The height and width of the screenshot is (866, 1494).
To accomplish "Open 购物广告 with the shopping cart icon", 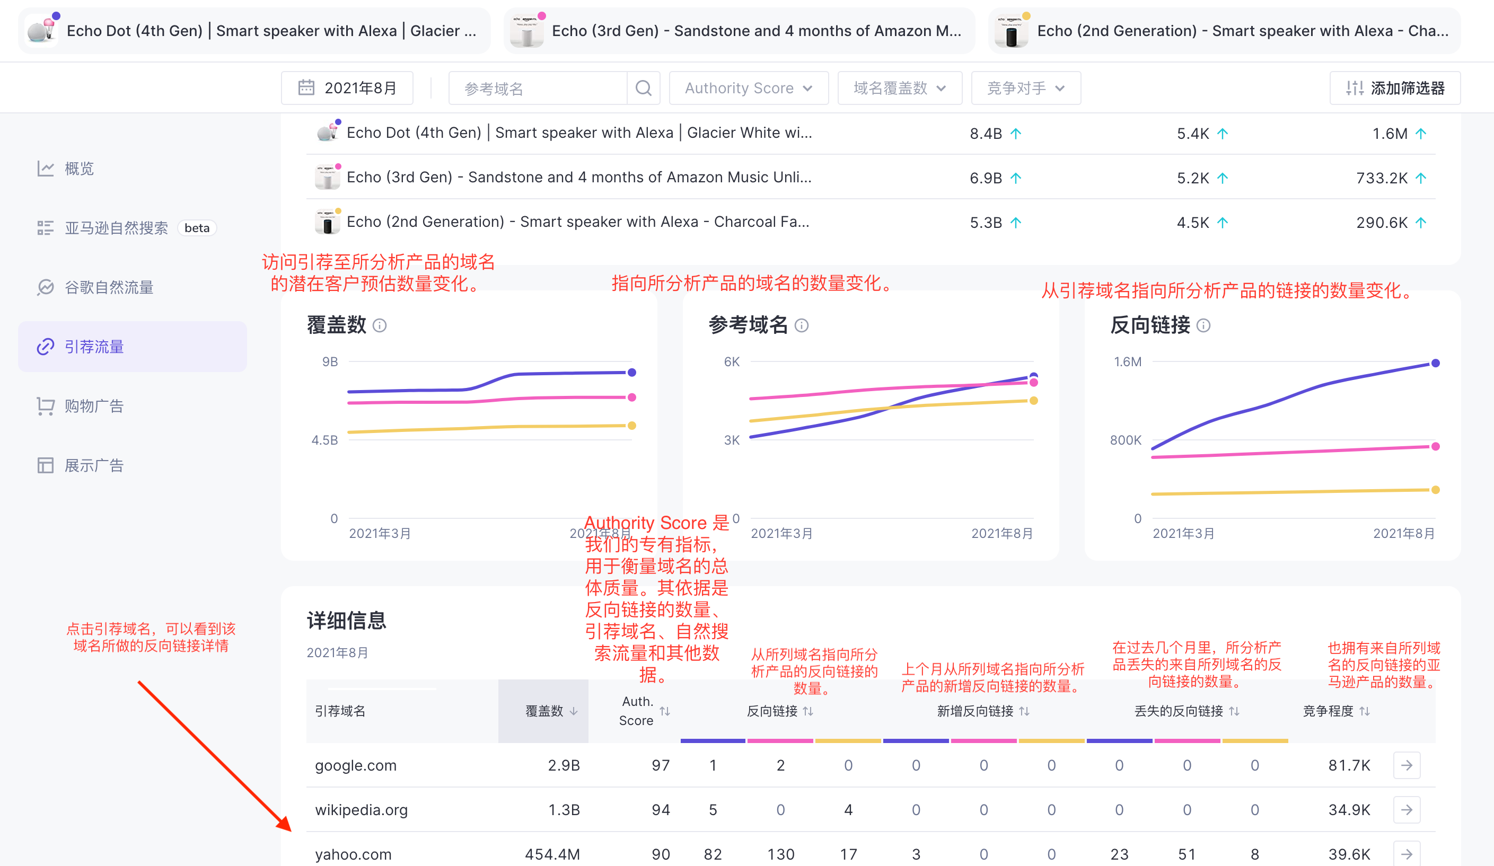I will (x=46, y=405).
